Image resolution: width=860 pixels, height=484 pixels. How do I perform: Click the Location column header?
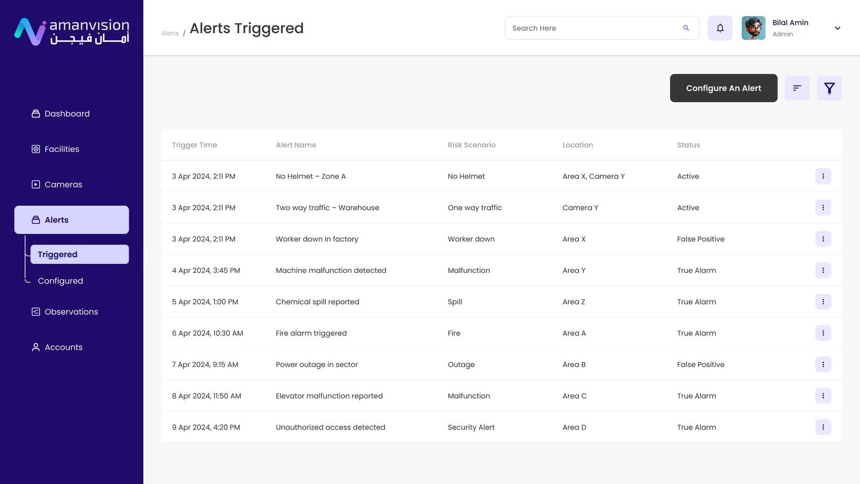[x=577, y=145]
